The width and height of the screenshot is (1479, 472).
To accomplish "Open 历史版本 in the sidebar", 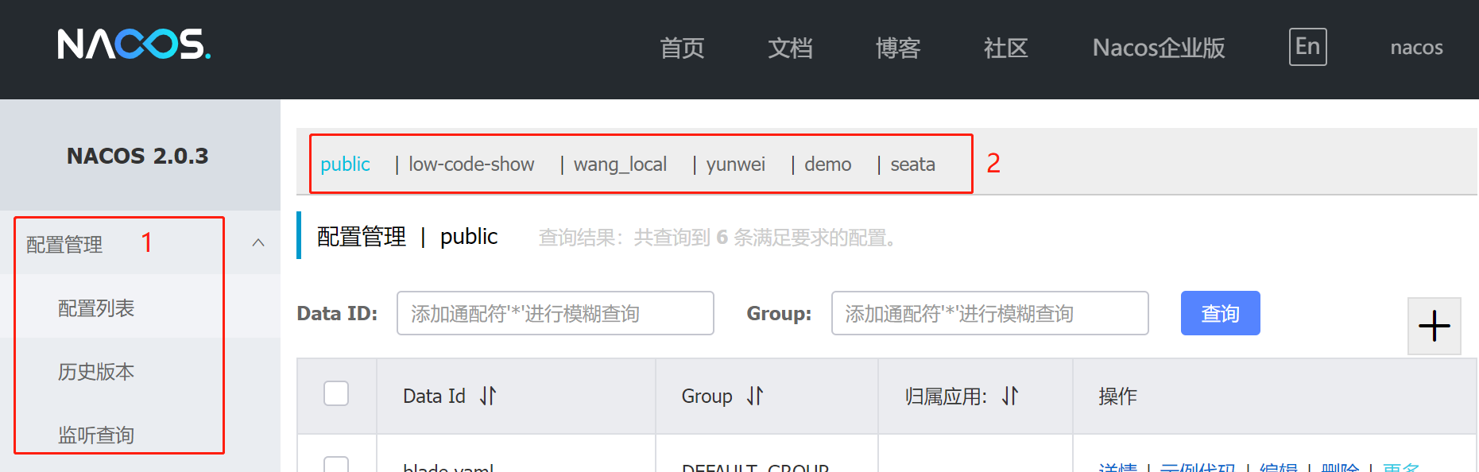I will 96,372.
